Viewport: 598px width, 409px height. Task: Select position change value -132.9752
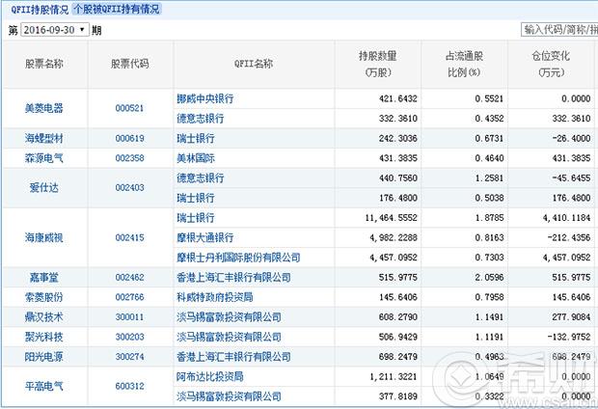click(x=569, y=337)
